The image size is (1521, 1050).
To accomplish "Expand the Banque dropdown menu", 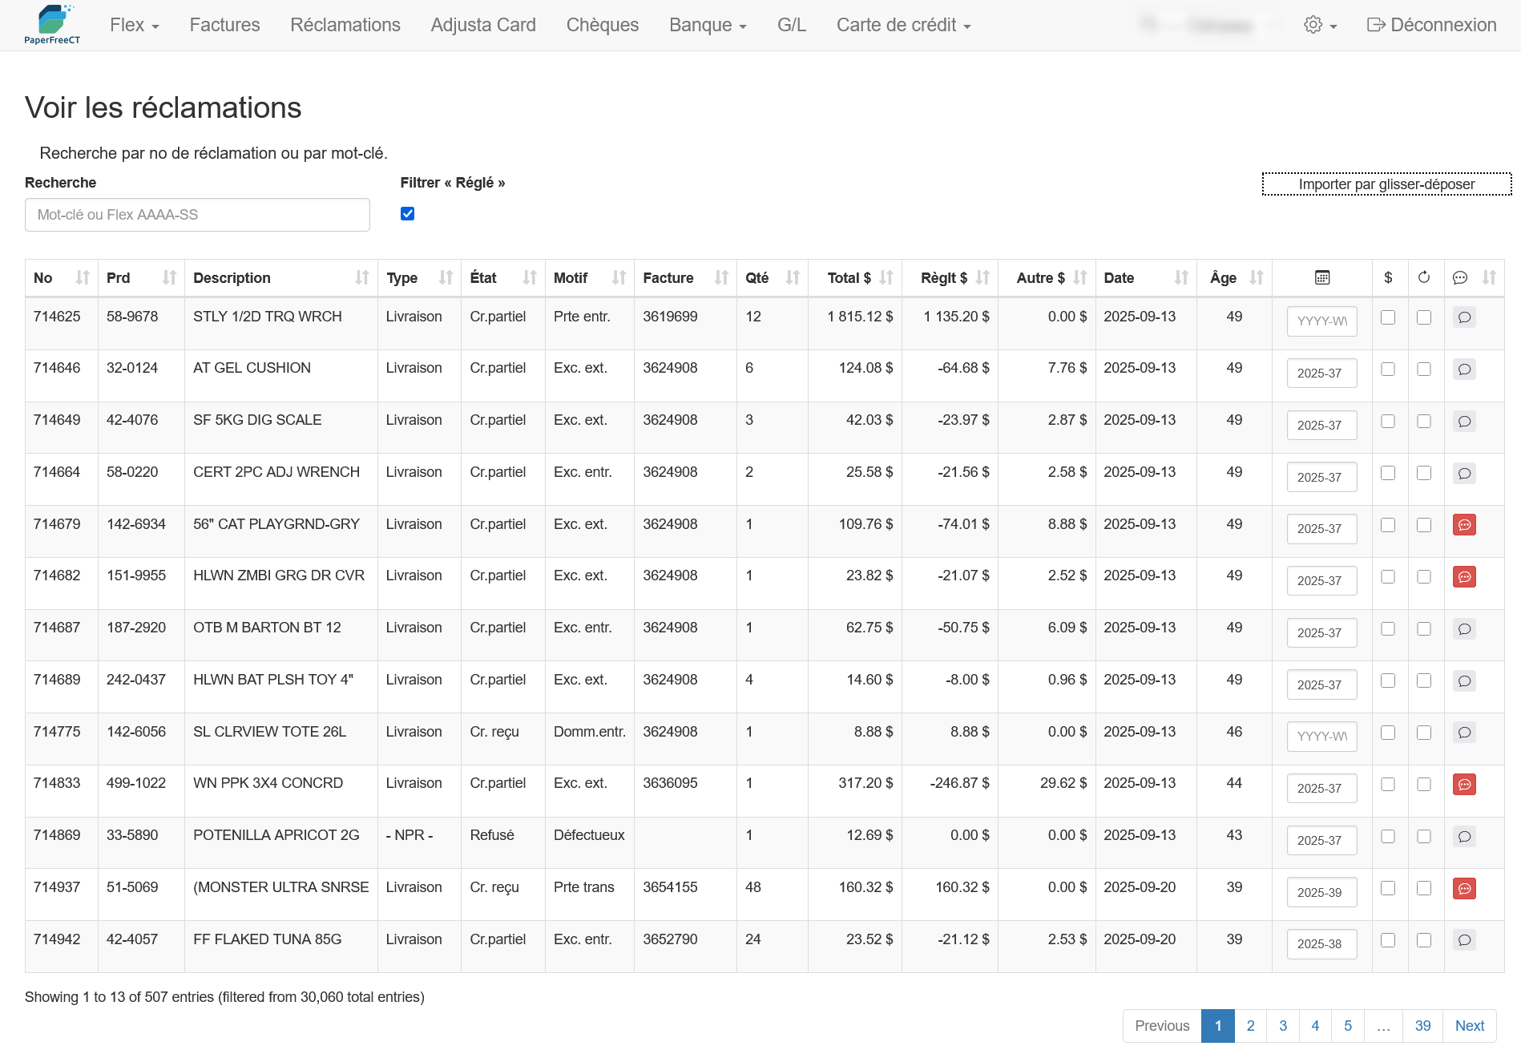I will pos(707,25).
